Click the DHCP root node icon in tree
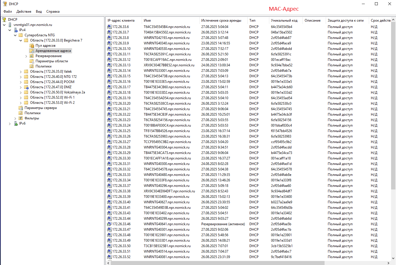This screenshot has width=396, height=265. tap(4, 20)
